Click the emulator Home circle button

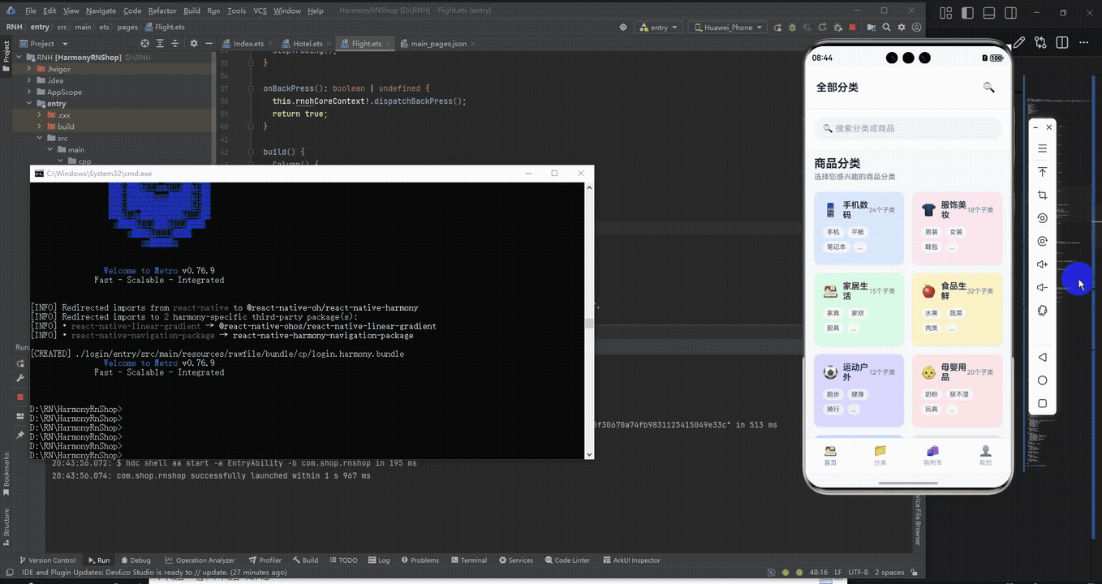point(1043,380)
